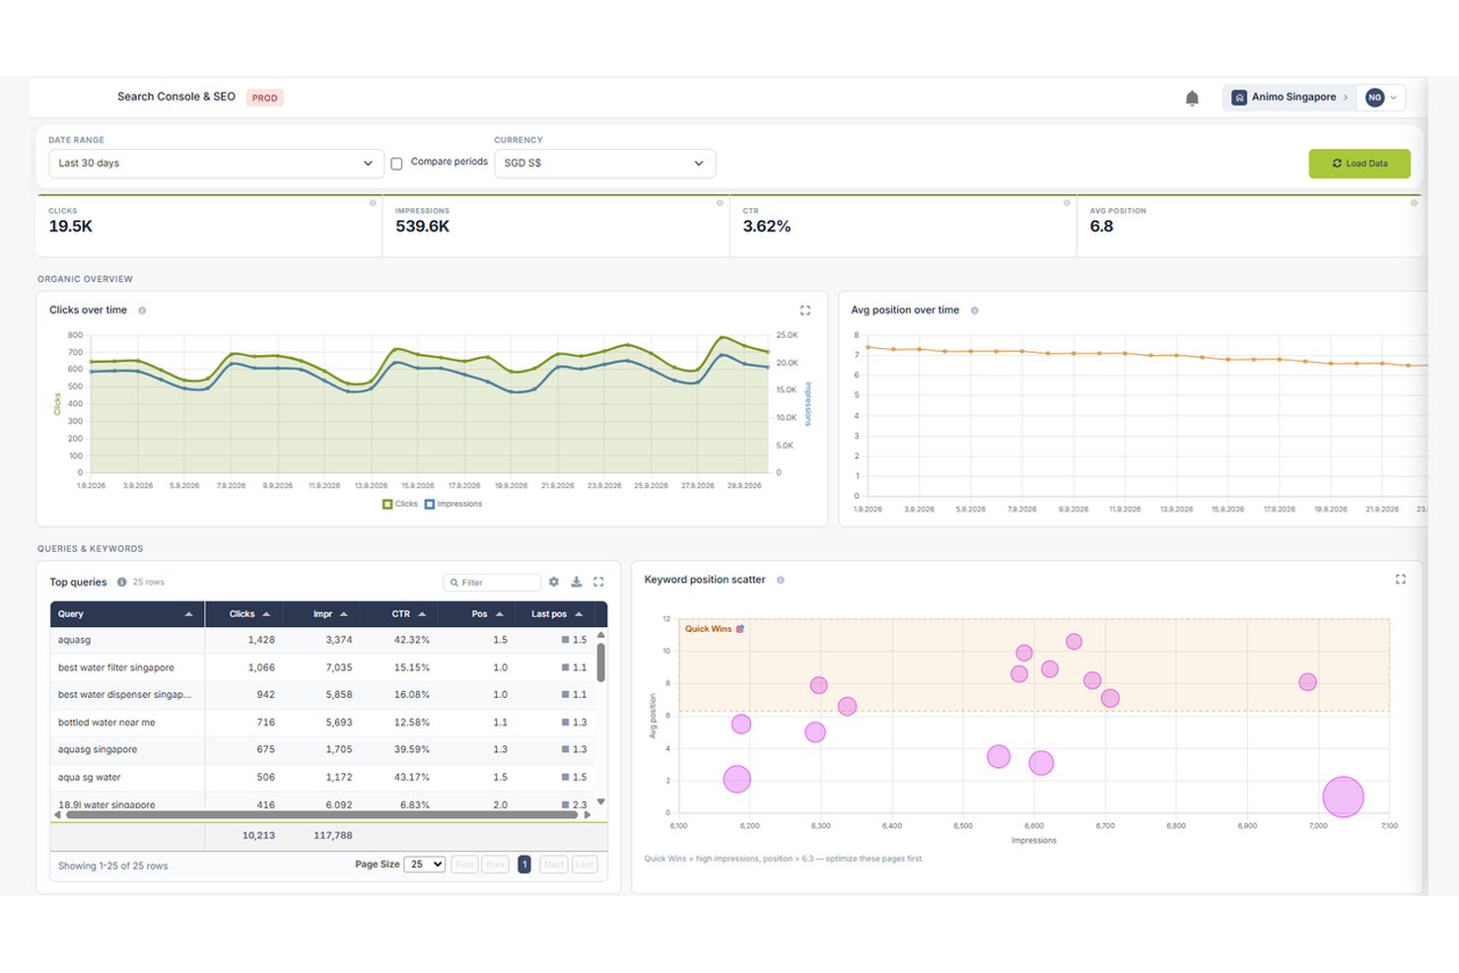The image size is (1459, 973).
Task: Toggle Clicks series in chart legend
Action: point(399,504)
